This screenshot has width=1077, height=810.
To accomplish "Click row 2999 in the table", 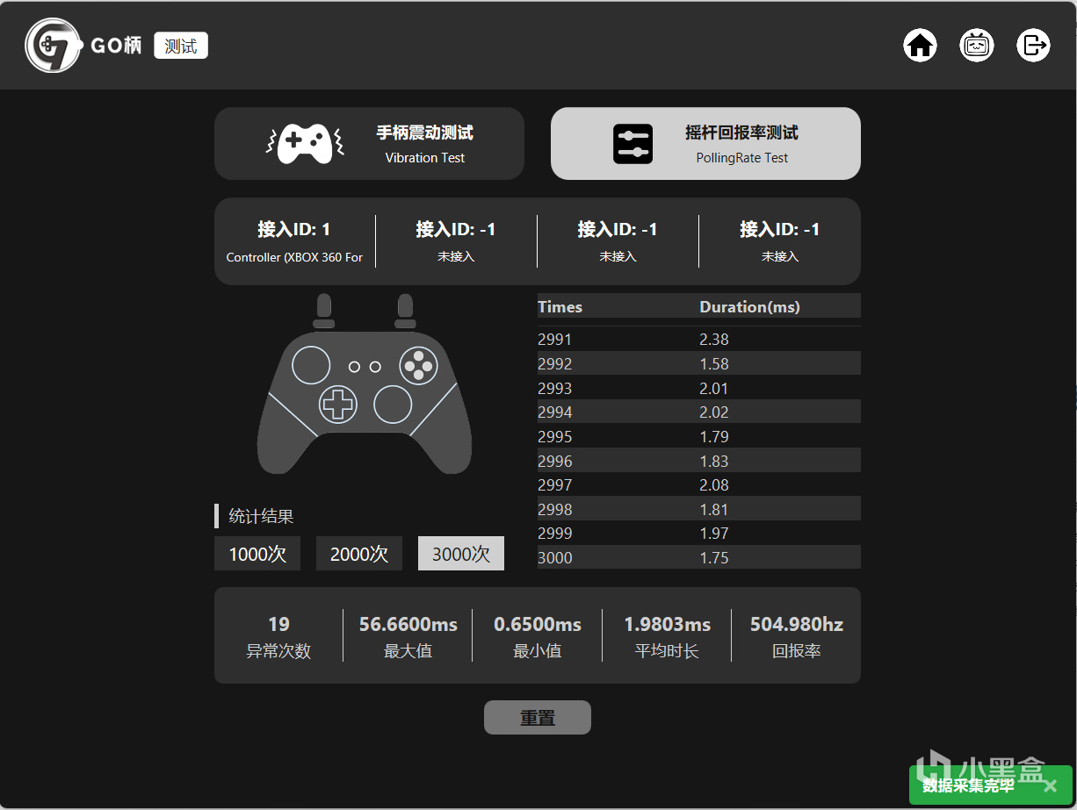I will coord(699,533).
